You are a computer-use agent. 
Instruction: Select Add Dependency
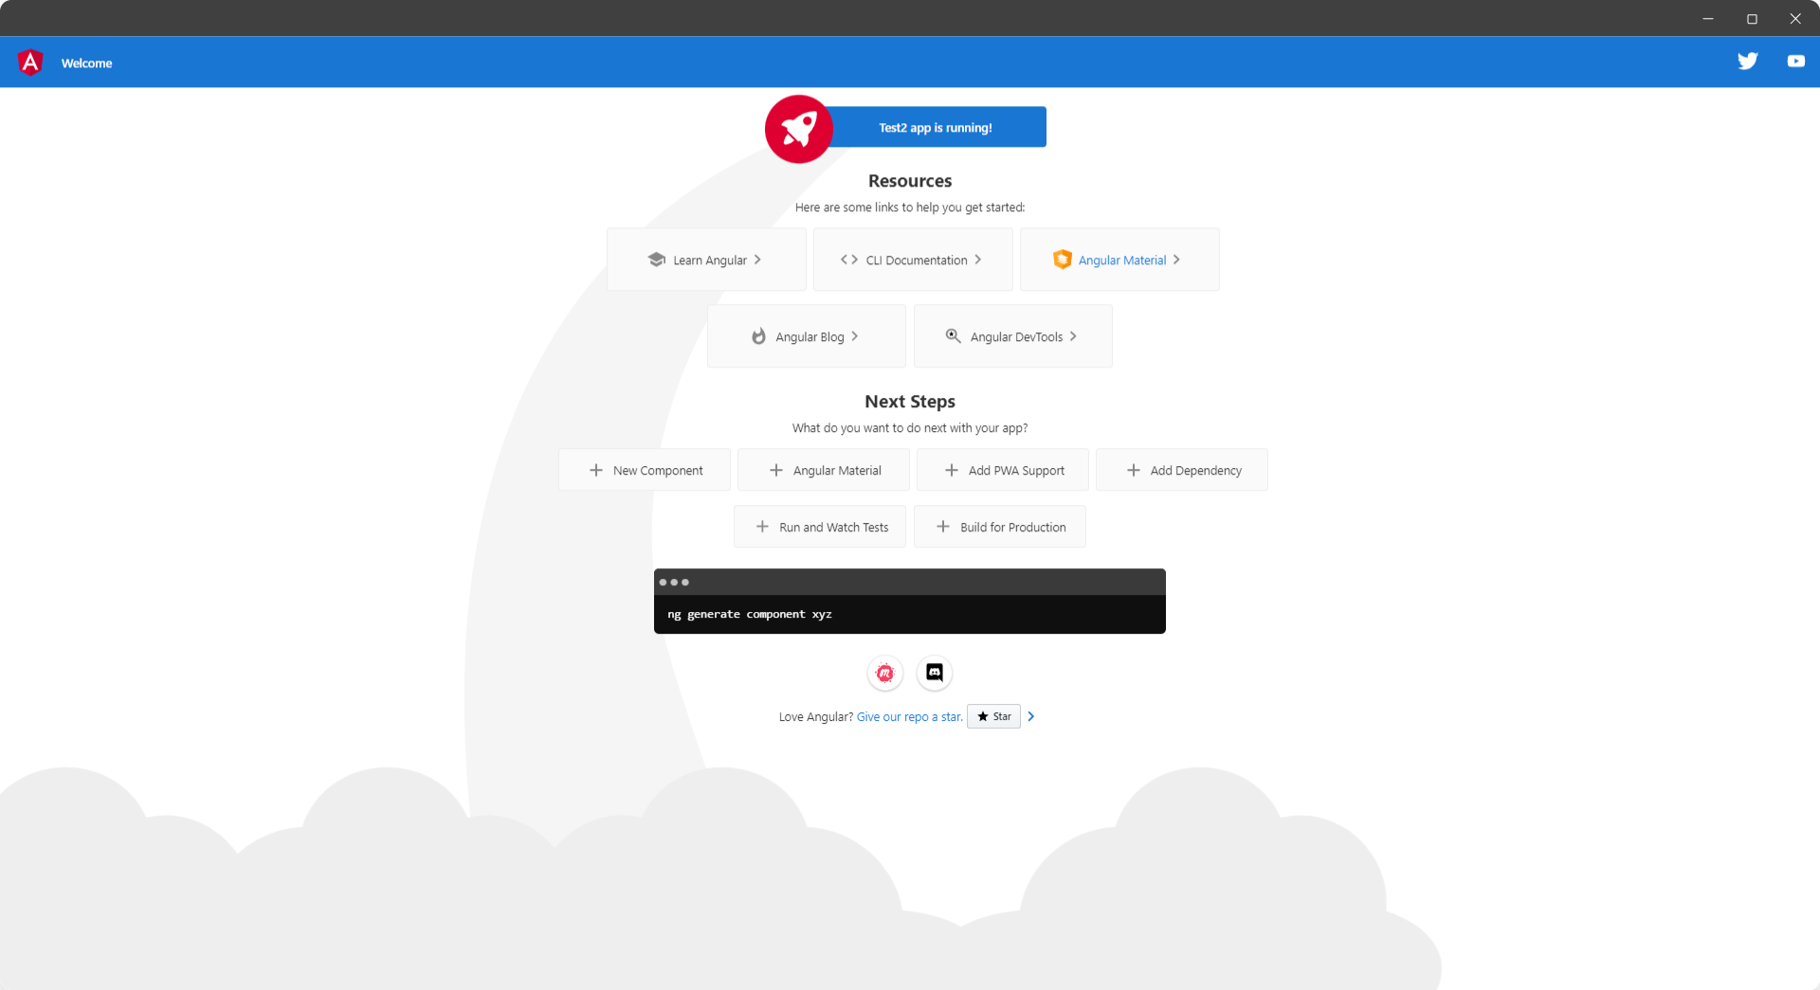point(1182,470)
